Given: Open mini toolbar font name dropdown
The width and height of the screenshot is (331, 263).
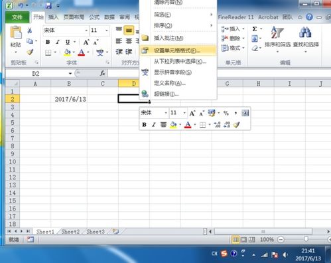Looking at the screenshot, I should pos(166,113).
